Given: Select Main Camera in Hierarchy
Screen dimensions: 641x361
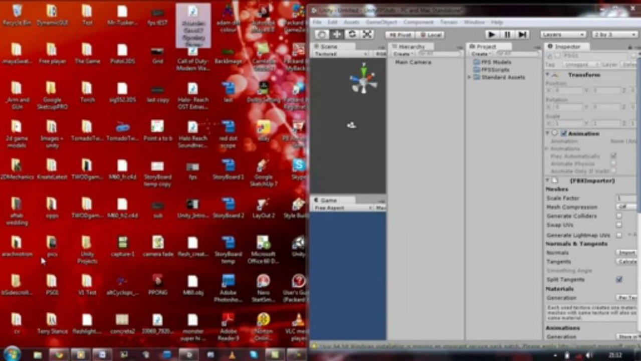Looking at the screenshot, I should [x=413, y=62].
